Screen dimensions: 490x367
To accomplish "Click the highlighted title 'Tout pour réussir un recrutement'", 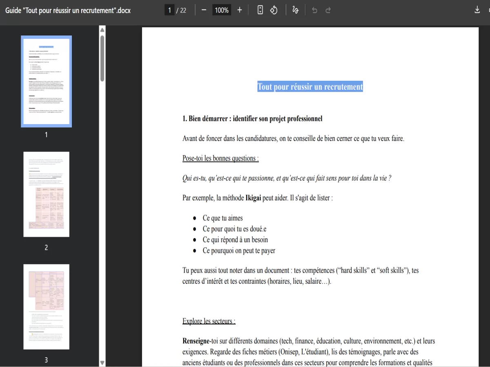I will pyautogui.click(x=310, y=87).
